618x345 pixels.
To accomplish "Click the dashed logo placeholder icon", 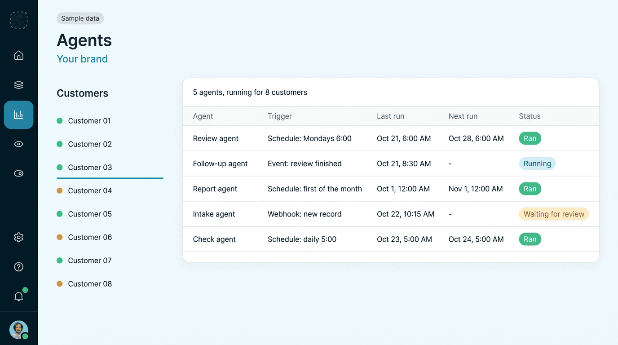I will (x=19, y=20).
